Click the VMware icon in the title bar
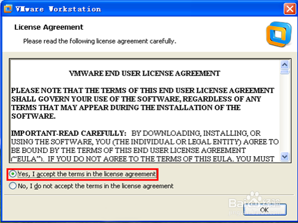Image resolution: width=298 pixels, height=223 pixels. pyautogui.click(x=8, y=9)
